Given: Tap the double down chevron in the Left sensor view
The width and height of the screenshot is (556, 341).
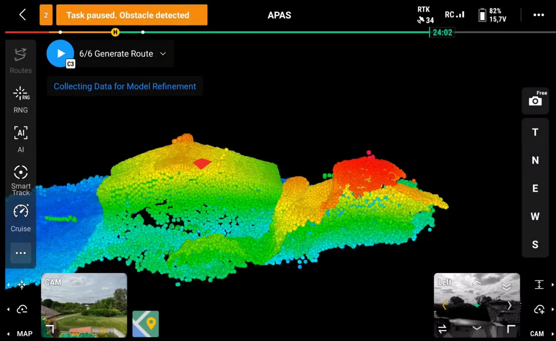Looking at the screenshot, I should tap(506, 287).
